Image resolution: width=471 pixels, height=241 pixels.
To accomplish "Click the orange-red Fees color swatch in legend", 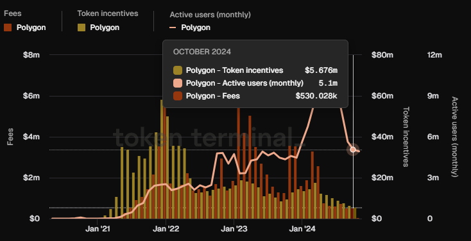I will coord(8,27).
